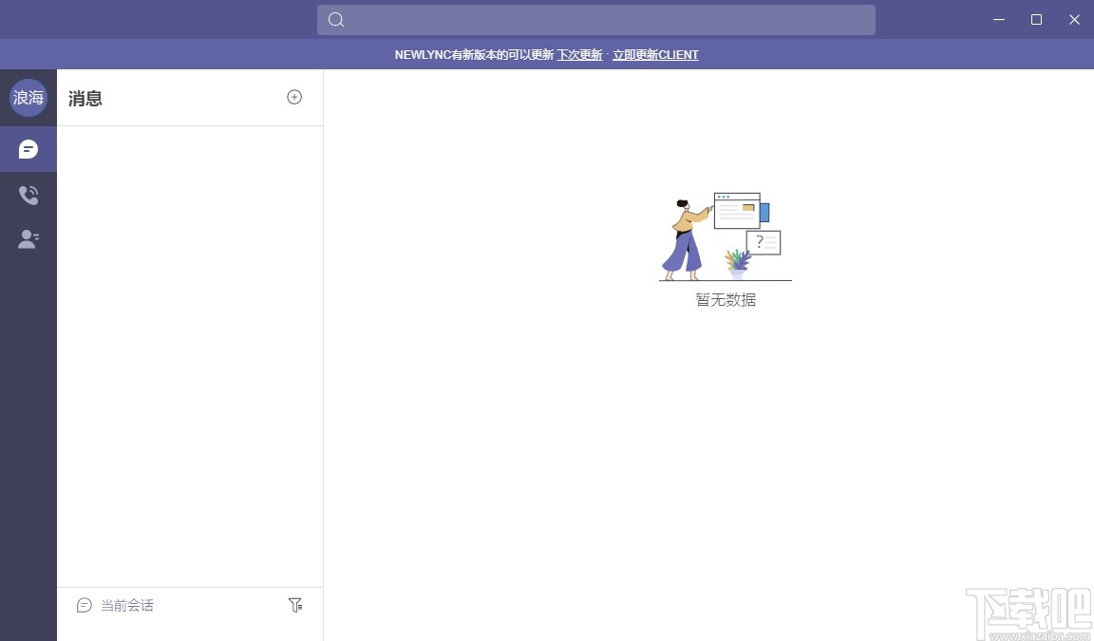Open Messages via the chat bubble icon
Screen dimensions: 1094x641
point(28,149)
